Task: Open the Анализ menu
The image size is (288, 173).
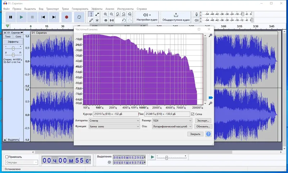Action: tap(110, 9)
